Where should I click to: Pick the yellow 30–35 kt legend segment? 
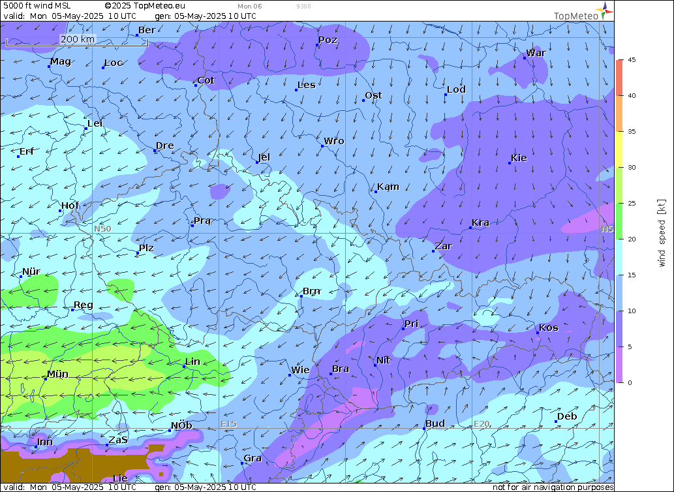tap(619, 149)
